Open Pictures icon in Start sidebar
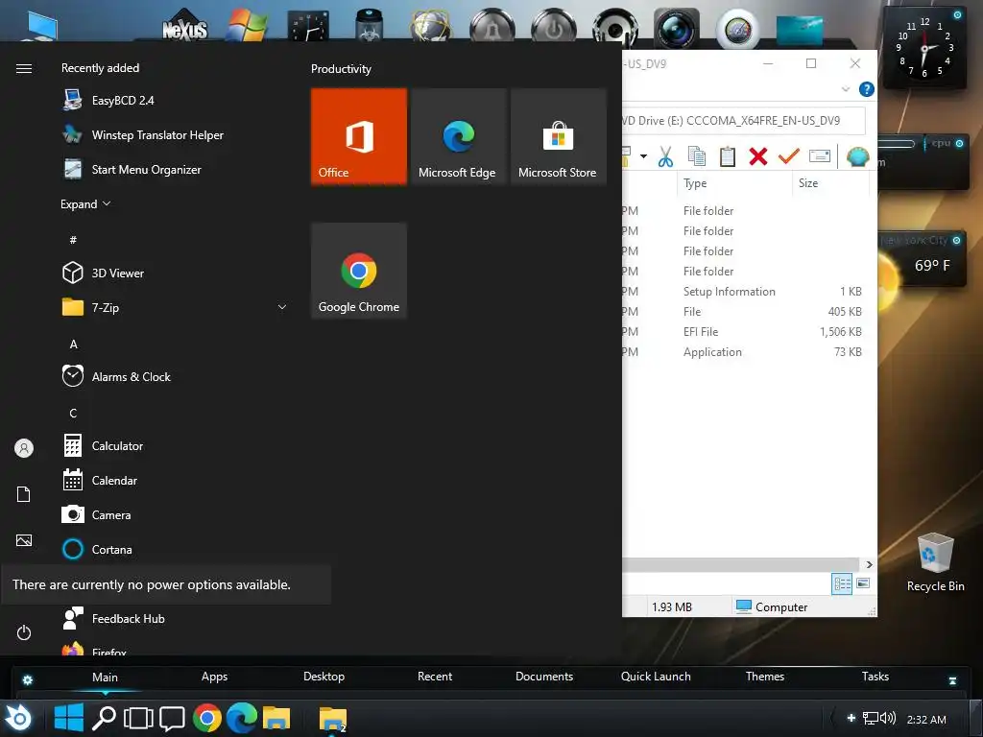Viewport: 983px width, 737px height. pyautogui.click(x=24, y=540)
